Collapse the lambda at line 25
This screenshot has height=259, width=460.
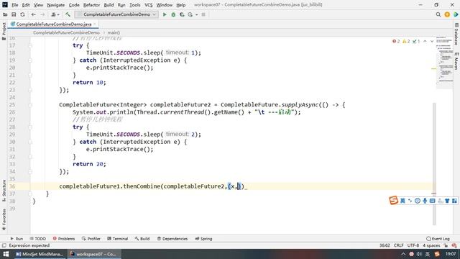(x=30, y=105)
